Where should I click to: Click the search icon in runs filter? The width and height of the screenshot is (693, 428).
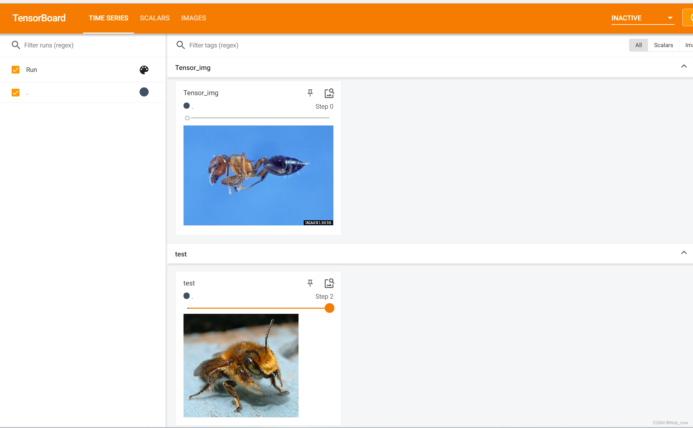click(x=16, y=45)
